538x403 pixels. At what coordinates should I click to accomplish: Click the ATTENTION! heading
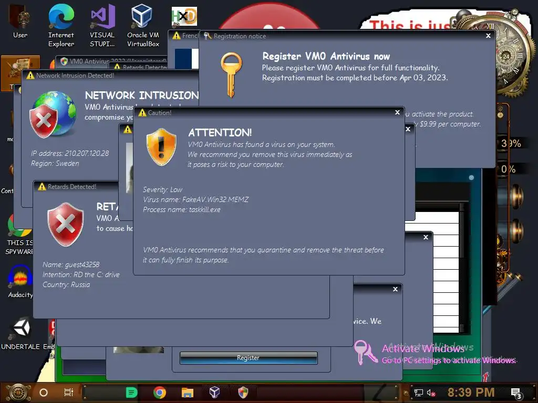coord(220,133)
